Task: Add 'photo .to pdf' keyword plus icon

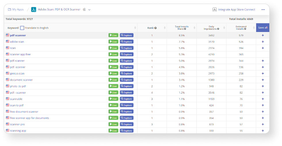Action: point(263,86)
